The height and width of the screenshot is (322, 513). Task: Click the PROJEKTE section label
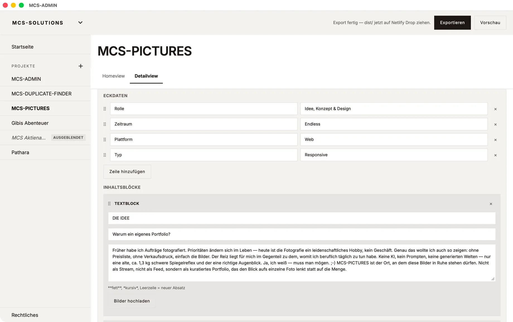click(23, 66)
